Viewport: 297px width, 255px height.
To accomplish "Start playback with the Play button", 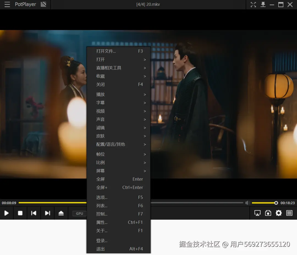I will (6, 213).
